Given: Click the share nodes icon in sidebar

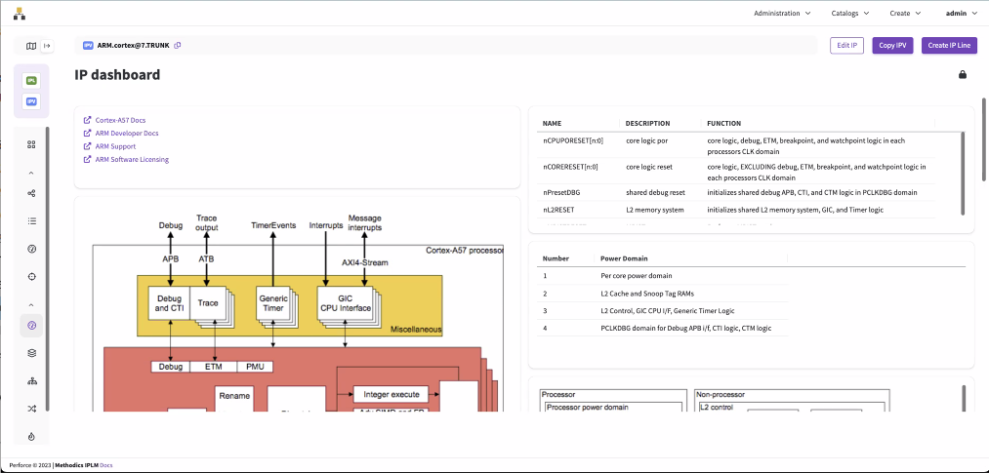Looking at the screenshot, I should [31, 194].
